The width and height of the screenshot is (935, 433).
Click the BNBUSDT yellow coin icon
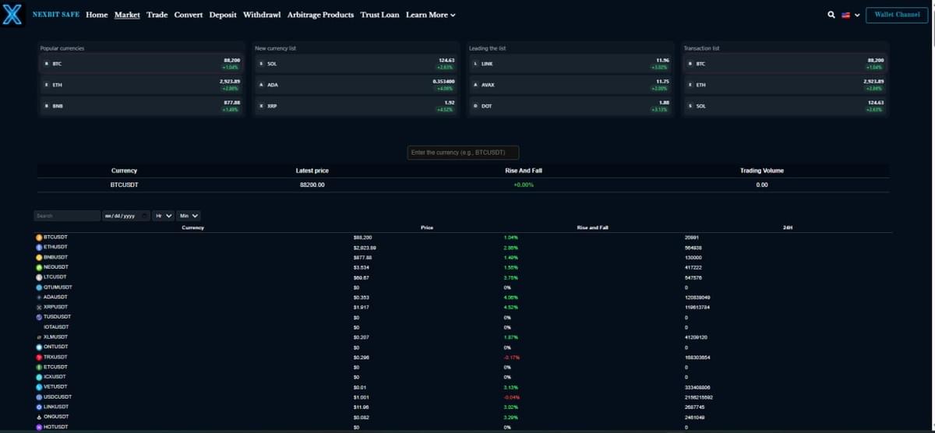[39, 257]
